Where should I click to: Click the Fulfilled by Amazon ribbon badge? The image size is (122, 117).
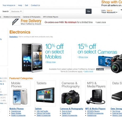point(15,22)
